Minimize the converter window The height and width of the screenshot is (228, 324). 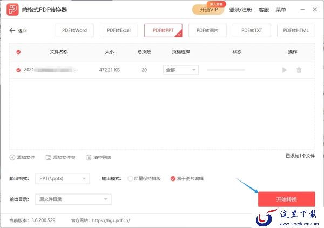(302, 10)
